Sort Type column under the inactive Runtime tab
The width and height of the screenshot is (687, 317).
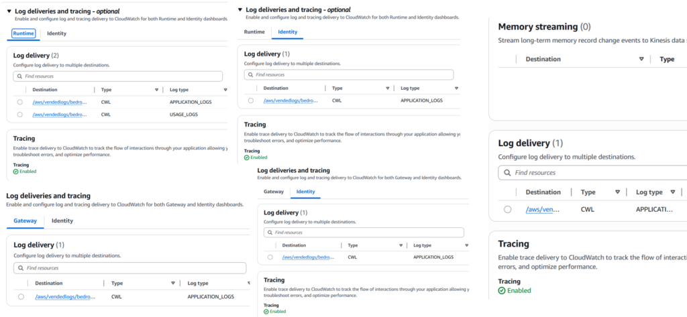(x=387, y=88)
